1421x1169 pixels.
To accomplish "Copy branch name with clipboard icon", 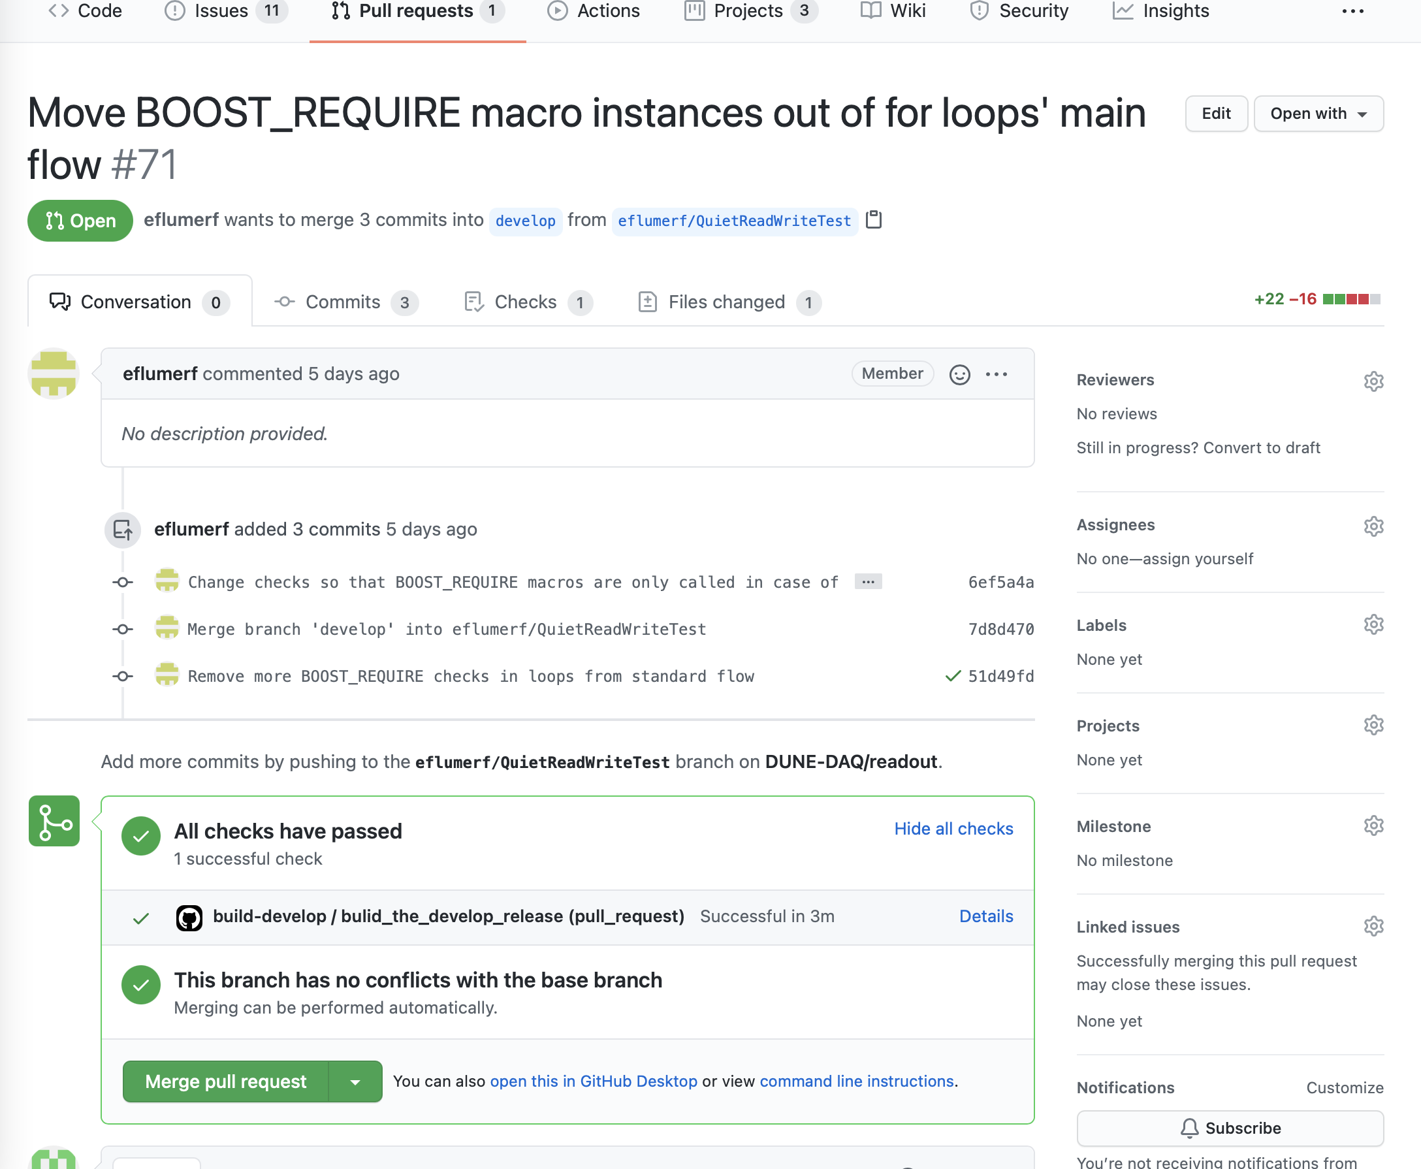I will tap(874, 220).
